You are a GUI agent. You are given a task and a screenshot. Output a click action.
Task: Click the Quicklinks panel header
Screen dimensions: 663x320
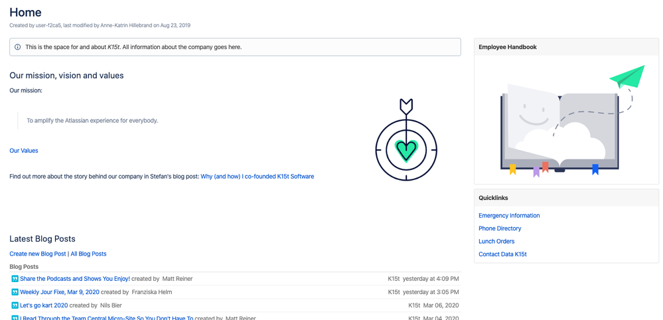pyautogui.click(x=566, y=198)
